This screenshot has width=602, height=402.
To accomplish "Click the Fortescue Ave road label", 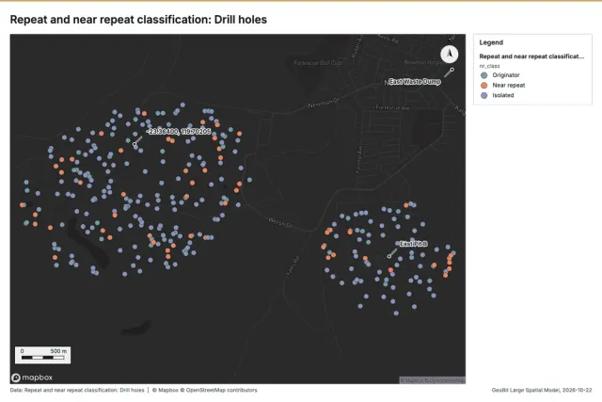I will click(392, 107).
